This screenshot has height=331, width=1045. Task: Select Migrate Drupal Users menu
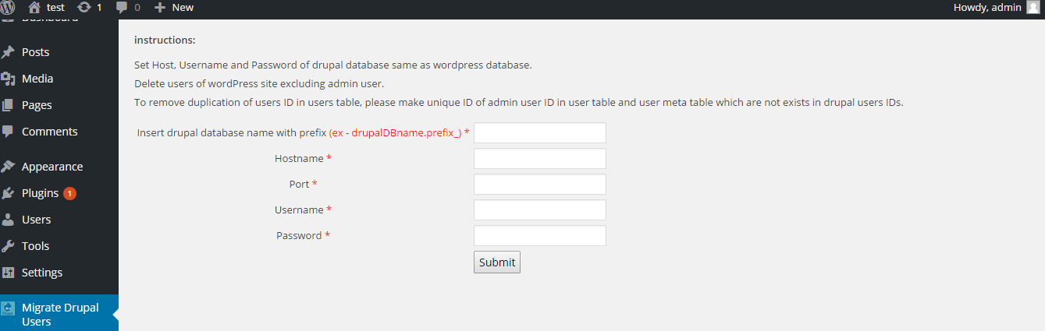(x=59, y=314)
